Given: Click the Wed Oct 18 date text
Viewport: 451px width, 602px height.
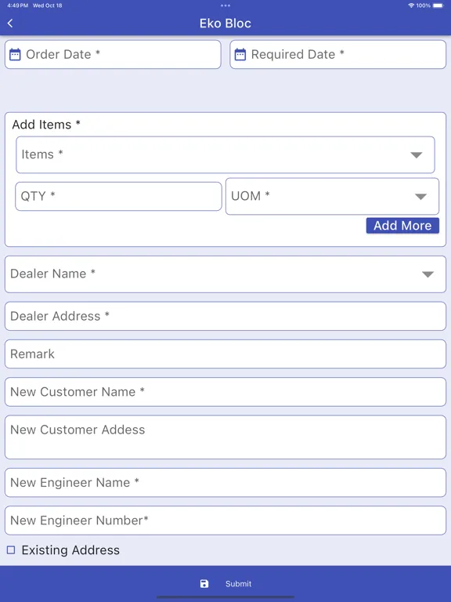Looking at the screenshot, I should pyautogui.click(x=48, y=5).
